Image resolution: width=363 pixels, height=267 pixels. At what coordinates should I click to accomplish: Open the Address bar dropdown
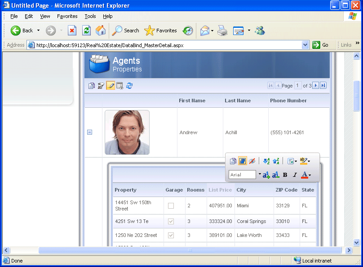(305, 45)
